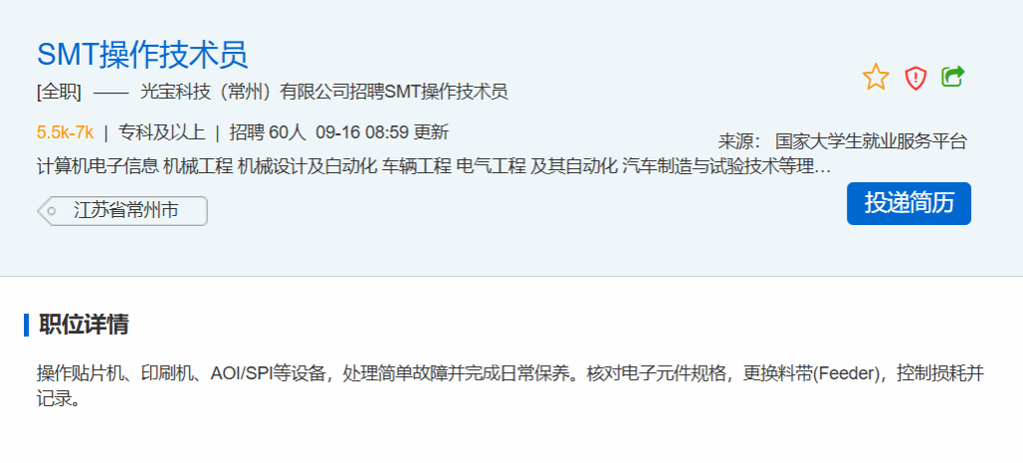Viewport: 1023px width, 463px height.
Task: Select the 江苏省常州市 location tag
Action: pos(122,211)
